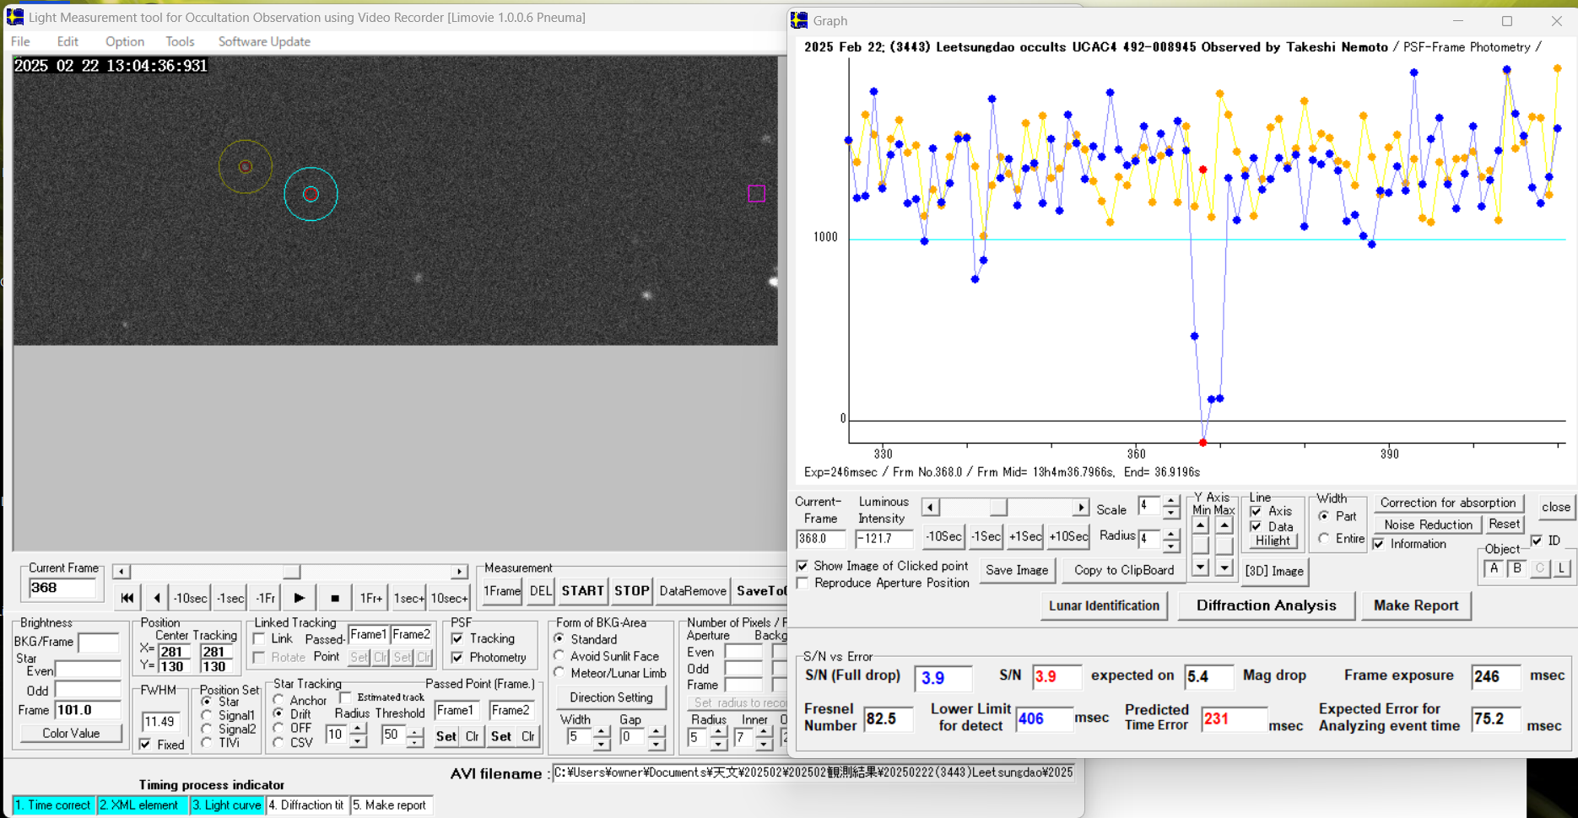Image resolution: width=1578 pixels, height=818 pixels.
Task: Select Avoid Sunlit Face background form
Action: tap(559, 656)
